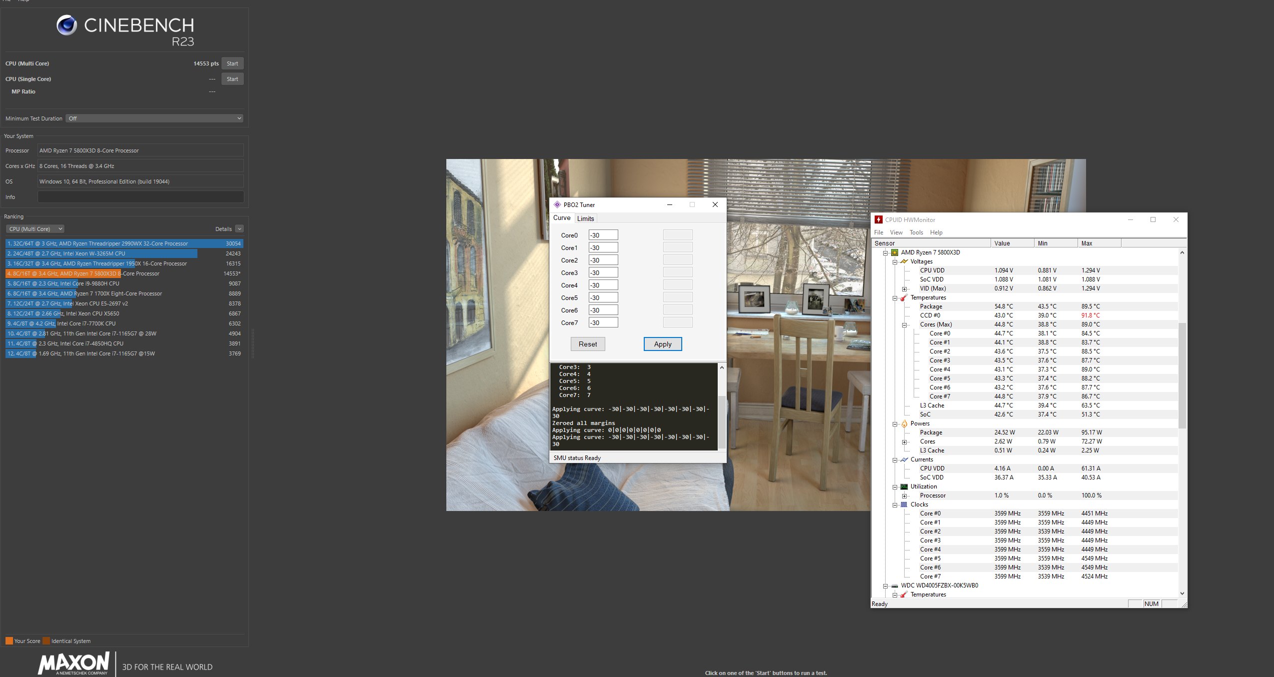Open the Tools menu in HWMonitor
Image resolution: width=1274 pixels, height=677 pixels.
(x=916, y=232)
